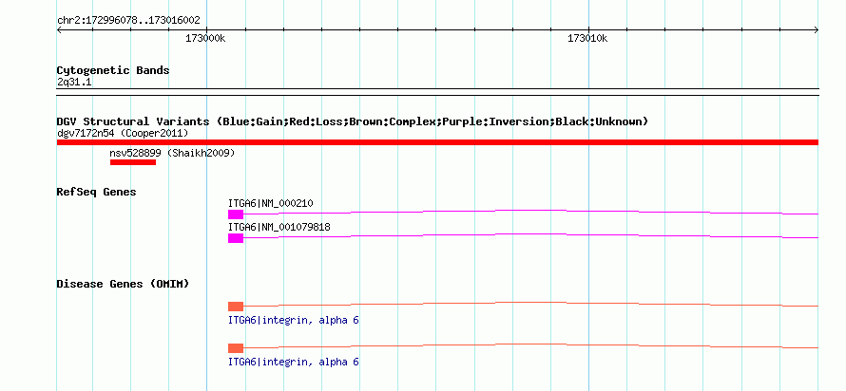
Task: Open the upper ITGA6|integrin, alpha 6 link
Action: (294, 321)
